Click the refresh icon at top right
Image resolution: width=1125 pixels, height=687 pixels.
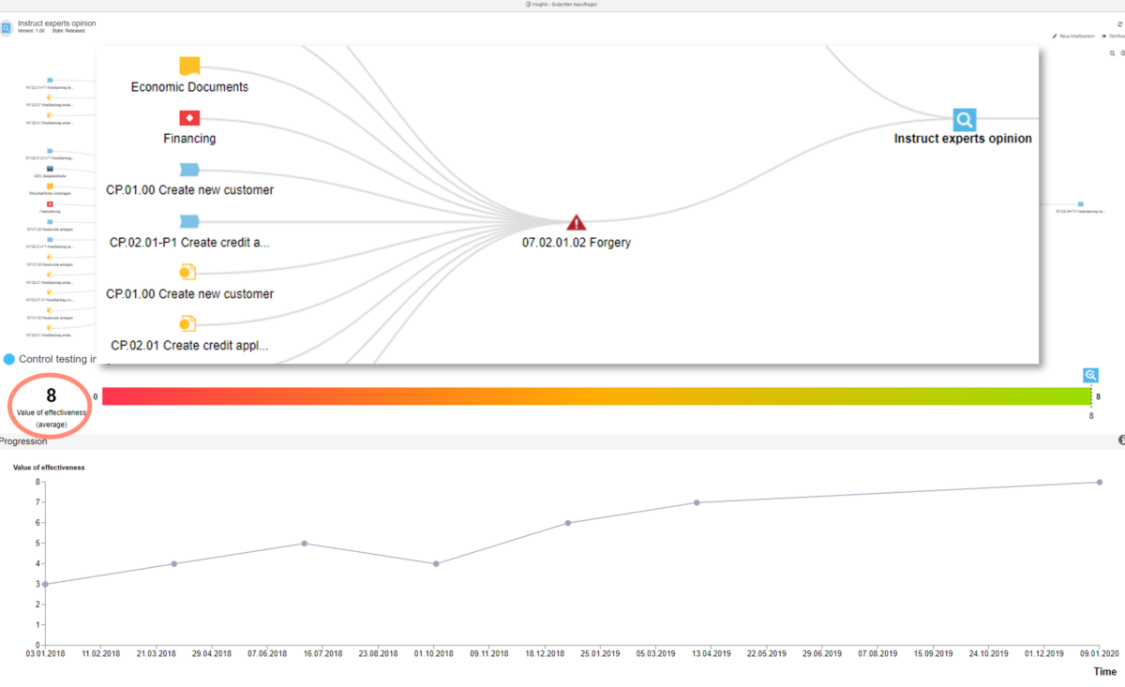click(1119, 23)
